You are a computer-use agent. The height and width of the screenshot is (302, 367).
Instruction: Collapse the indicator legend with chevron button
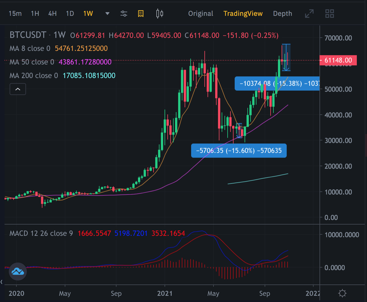point(18,89)
